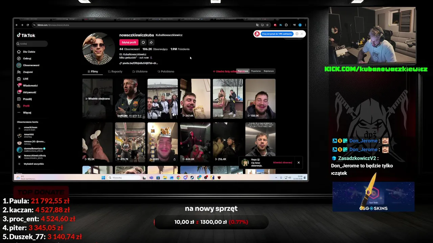Click the share profile arrow icon

pyautogui.click(x=151, y=42)
